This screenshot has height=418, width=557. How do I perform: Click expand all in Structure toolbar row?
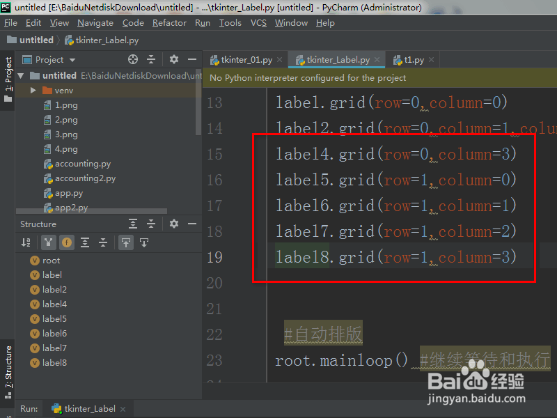point(85,242)
